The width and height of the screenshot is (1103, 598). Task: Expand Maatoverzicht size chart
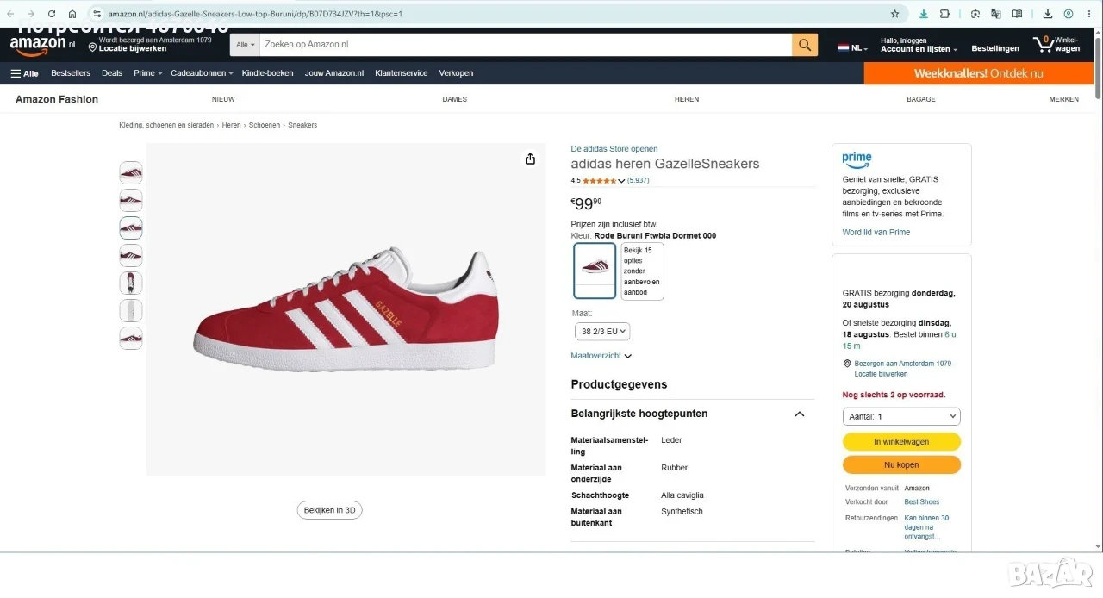pos(601,356)
